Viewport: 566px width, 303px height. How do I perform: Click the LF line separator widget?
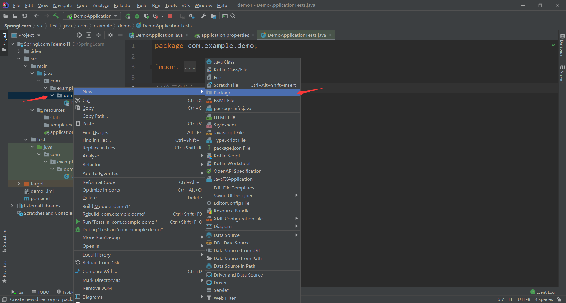click(511, 299)
